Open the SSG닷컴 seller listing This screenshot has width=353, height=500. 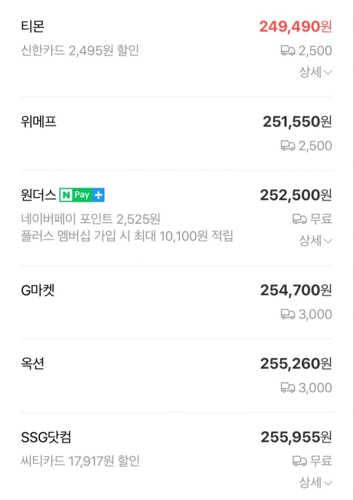pyautogui.click(x=46, y=437)
